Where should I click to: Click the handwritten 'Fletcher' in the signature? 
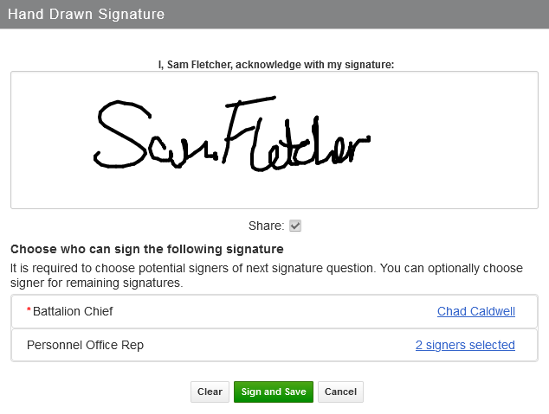tap(294, 138)
